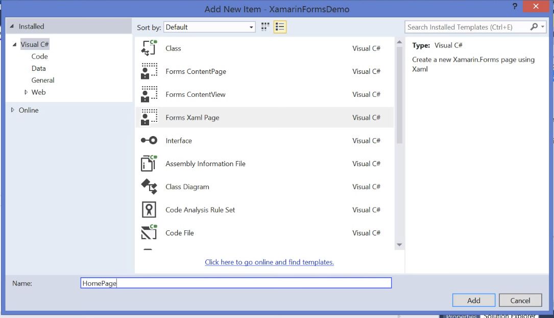This screenshot has width=554, height=318.
Task: Click the Forms ContentView template icon
Action: click(x=149, y=94)
